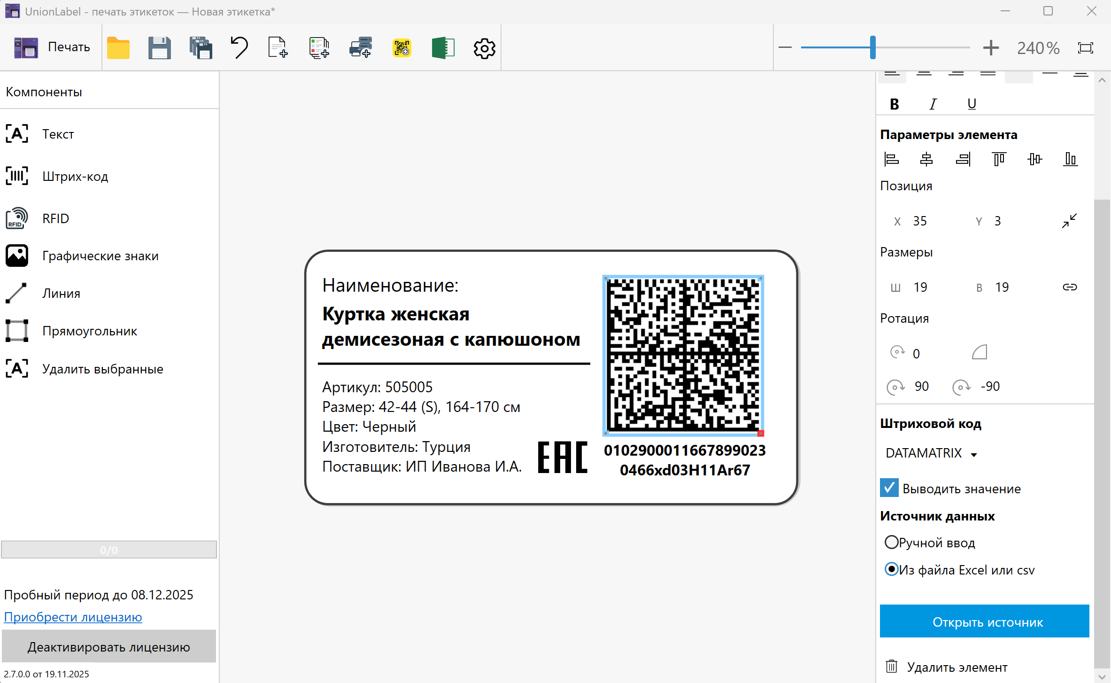The width and height of the screenshot is (1111, 683).
Task: Open the settings gear icon
Action: pos(484,48)
